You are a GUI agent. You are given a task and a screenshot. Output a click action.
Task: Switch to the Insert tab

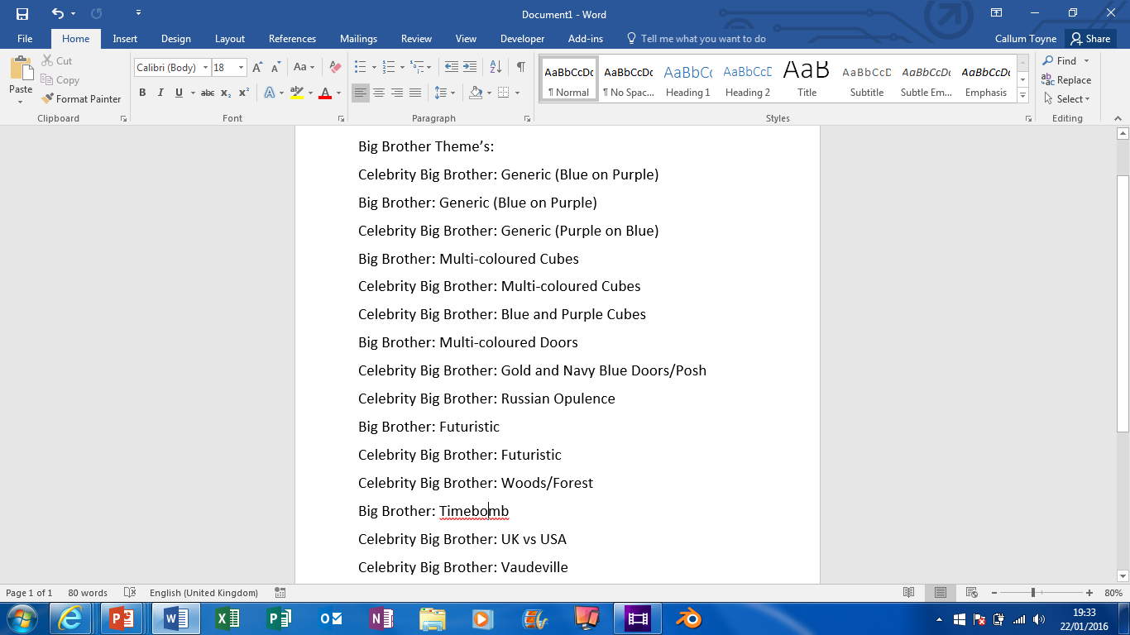125,39
